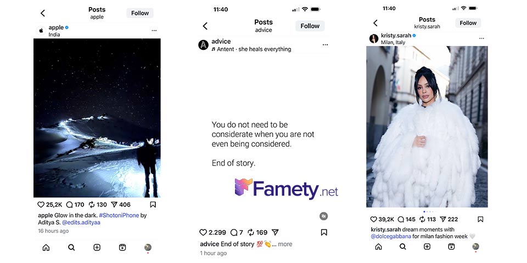
Task: Open the Reels tab in kristy.sarah screen
Action: [451, 247]
